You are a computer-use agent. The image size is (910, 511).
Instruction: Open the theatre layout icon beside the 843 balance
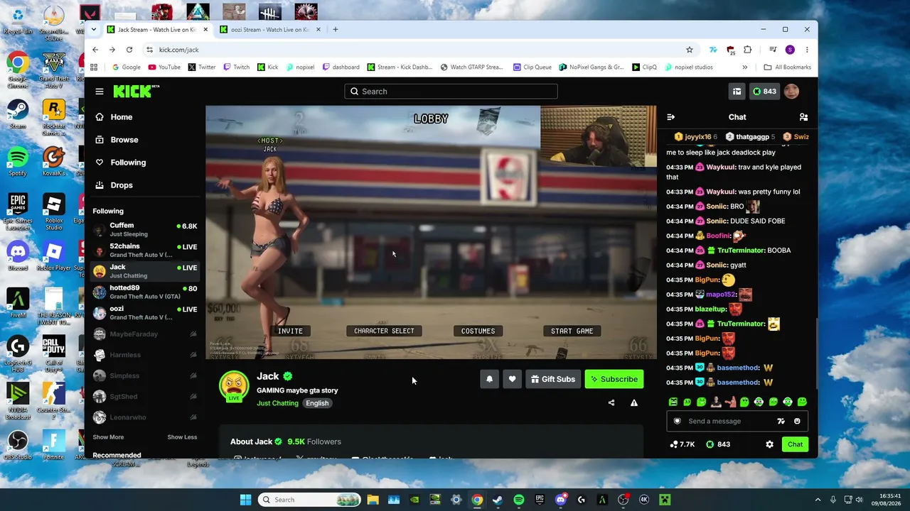click(x=737, y=92)
